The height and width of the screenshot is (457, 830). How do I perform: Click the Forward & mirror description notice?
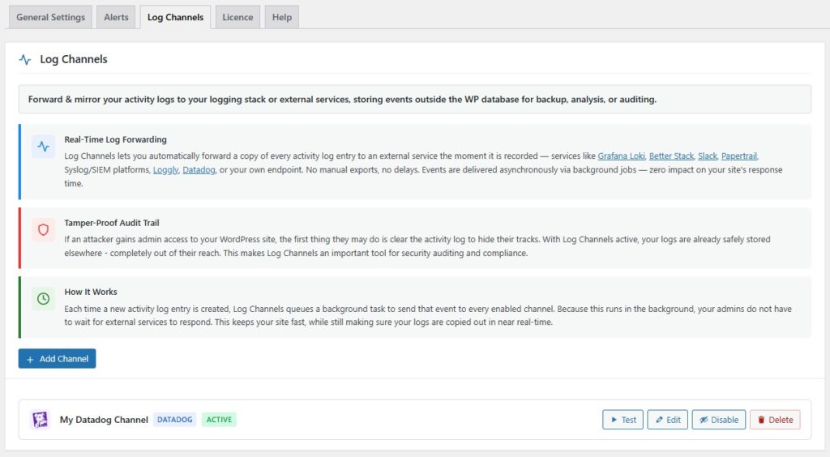tap(414, 99)
